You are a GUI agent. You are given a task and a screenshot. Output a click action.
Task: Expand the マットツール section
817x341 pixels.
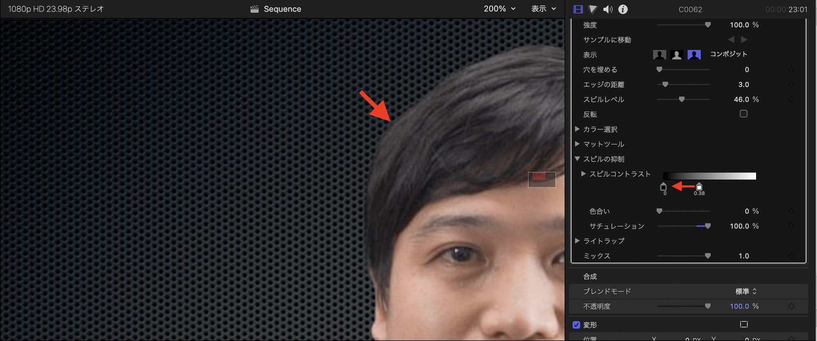pyautogui.click(x=577, y=144)
